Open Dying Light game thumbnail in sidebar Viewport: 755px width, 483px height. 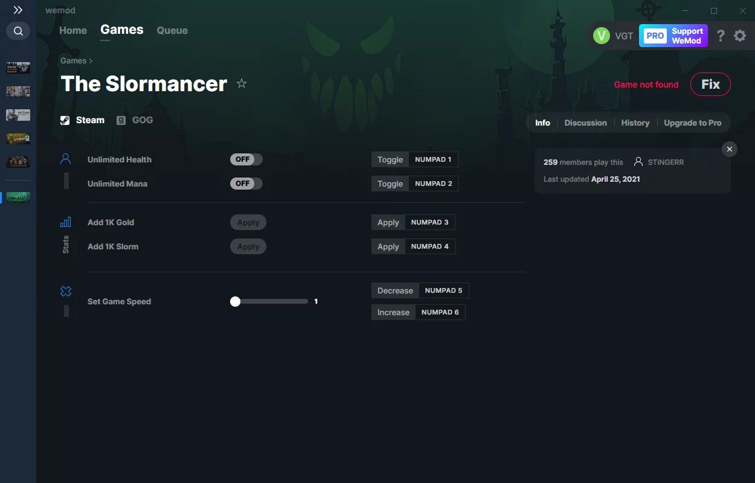click(18, 68)
